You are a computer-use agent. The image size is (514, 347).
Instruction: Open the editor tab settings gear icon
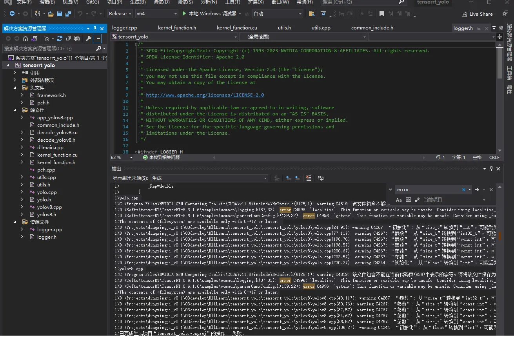click(501, 28)
